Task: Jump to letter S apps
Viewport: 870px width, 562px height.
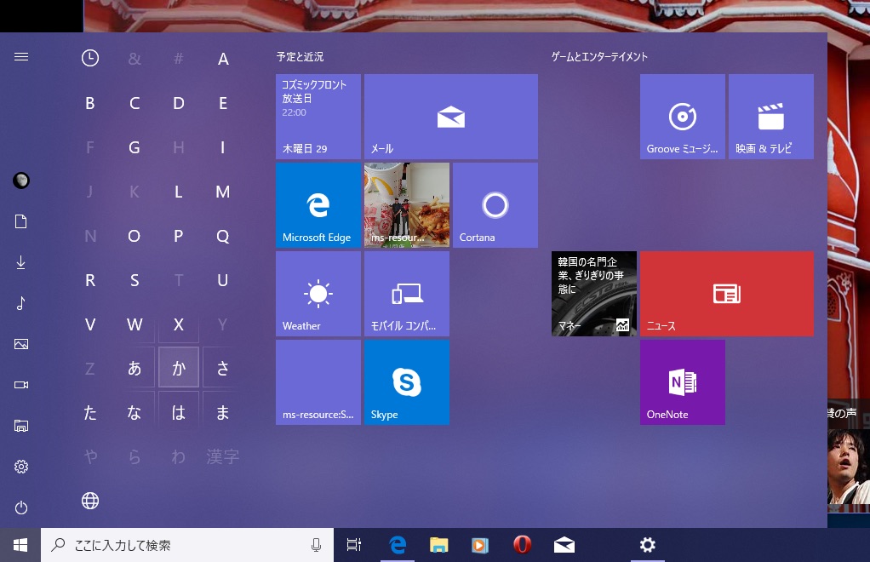Action: pos(135,280)
